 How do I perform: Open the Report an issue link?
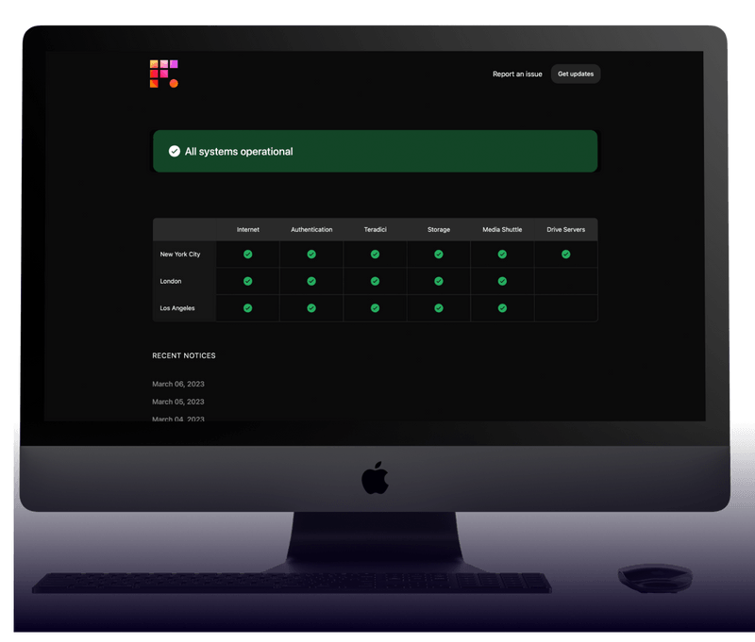point(517,74)
